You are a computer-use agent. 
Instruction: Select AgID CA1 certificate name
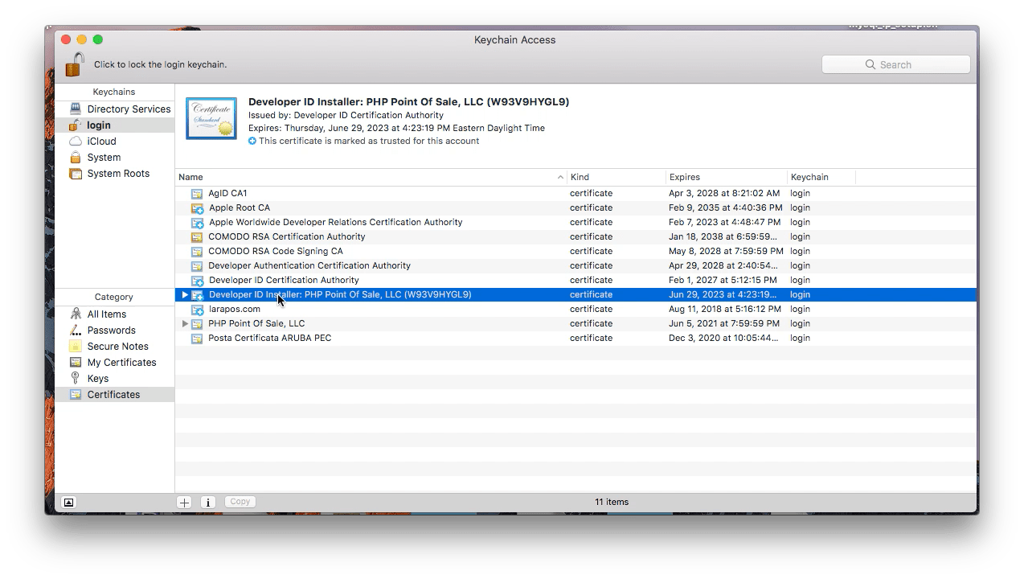[x=227, y=193]
